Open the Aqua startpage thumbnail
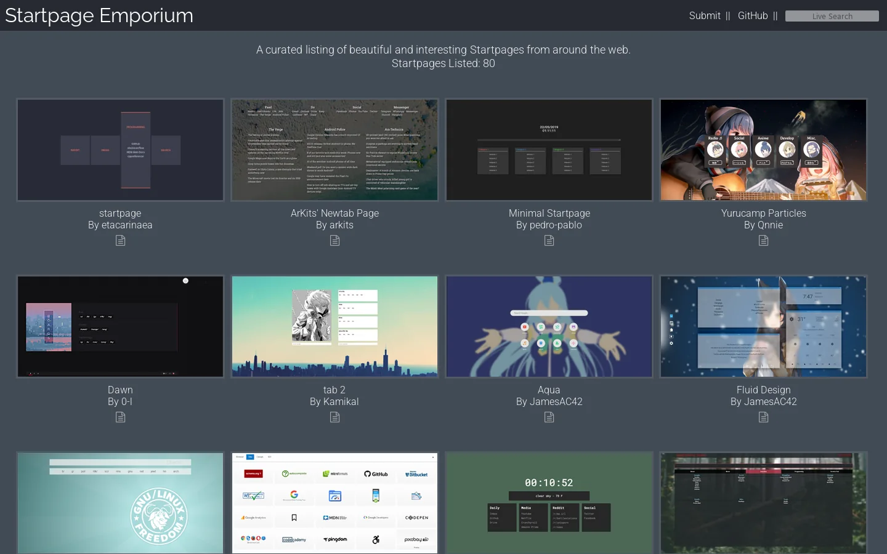Image resolution: width=887 pixels, height=554 pixels. [x=549, y=326]
